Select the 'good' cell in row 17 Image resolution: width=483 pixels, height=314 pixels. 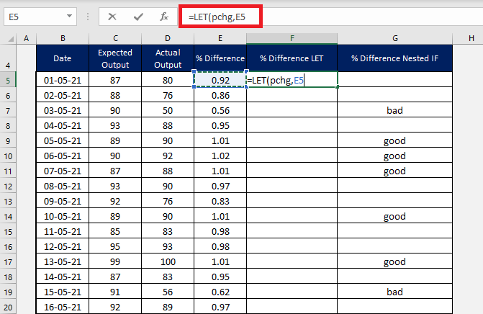tap(395, 261)
